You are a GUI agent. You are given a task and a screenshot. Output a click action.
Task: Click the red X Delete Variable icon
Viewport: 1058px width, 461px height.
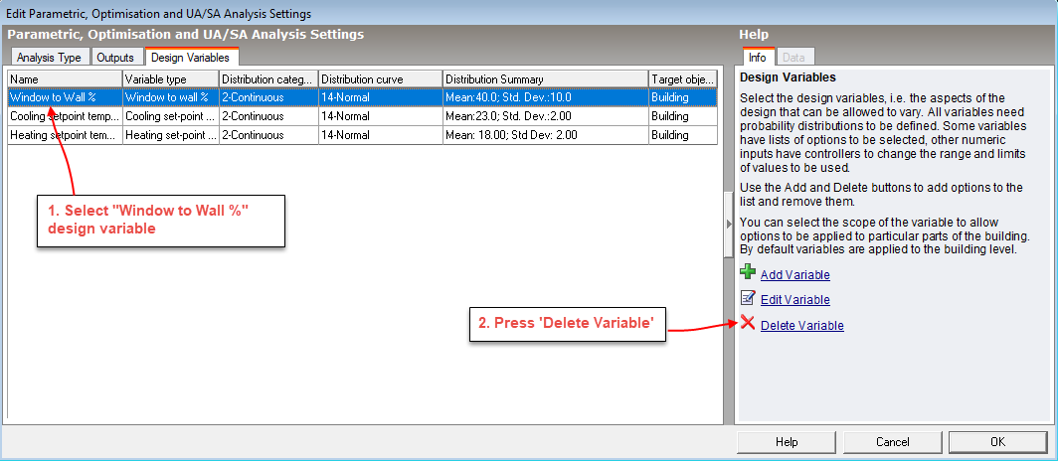pos(748,324)
